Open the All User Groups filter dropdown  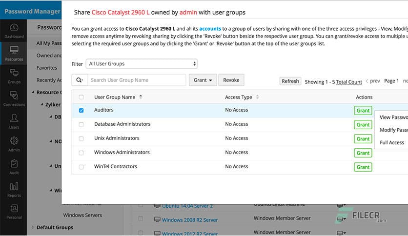tap(142, 64)
